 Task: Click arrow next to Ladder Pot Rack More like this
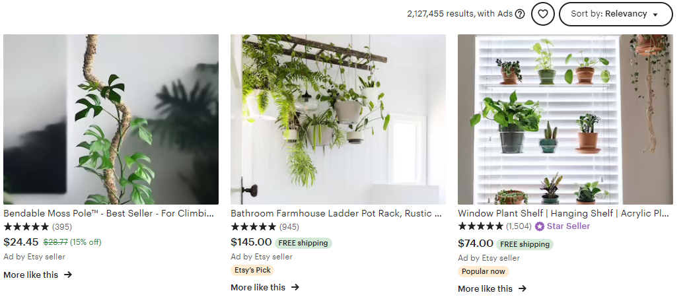pyautogui.click(x=295, y=287)
